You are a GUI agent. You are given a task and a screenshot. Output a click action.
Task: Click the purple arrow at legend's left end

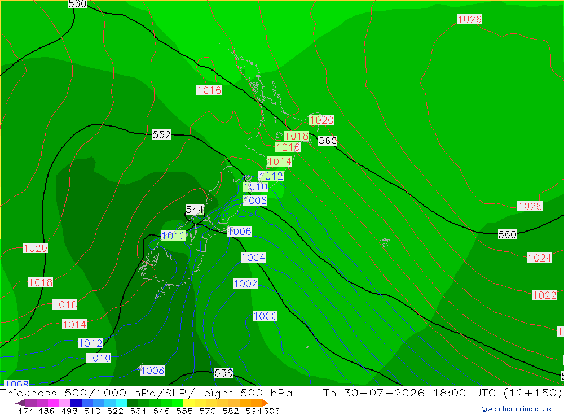click(x=20, y=403)
